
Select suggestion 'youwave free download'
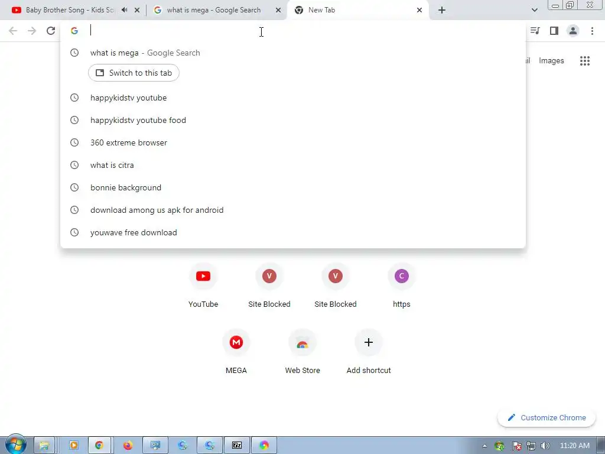[293, 232]
